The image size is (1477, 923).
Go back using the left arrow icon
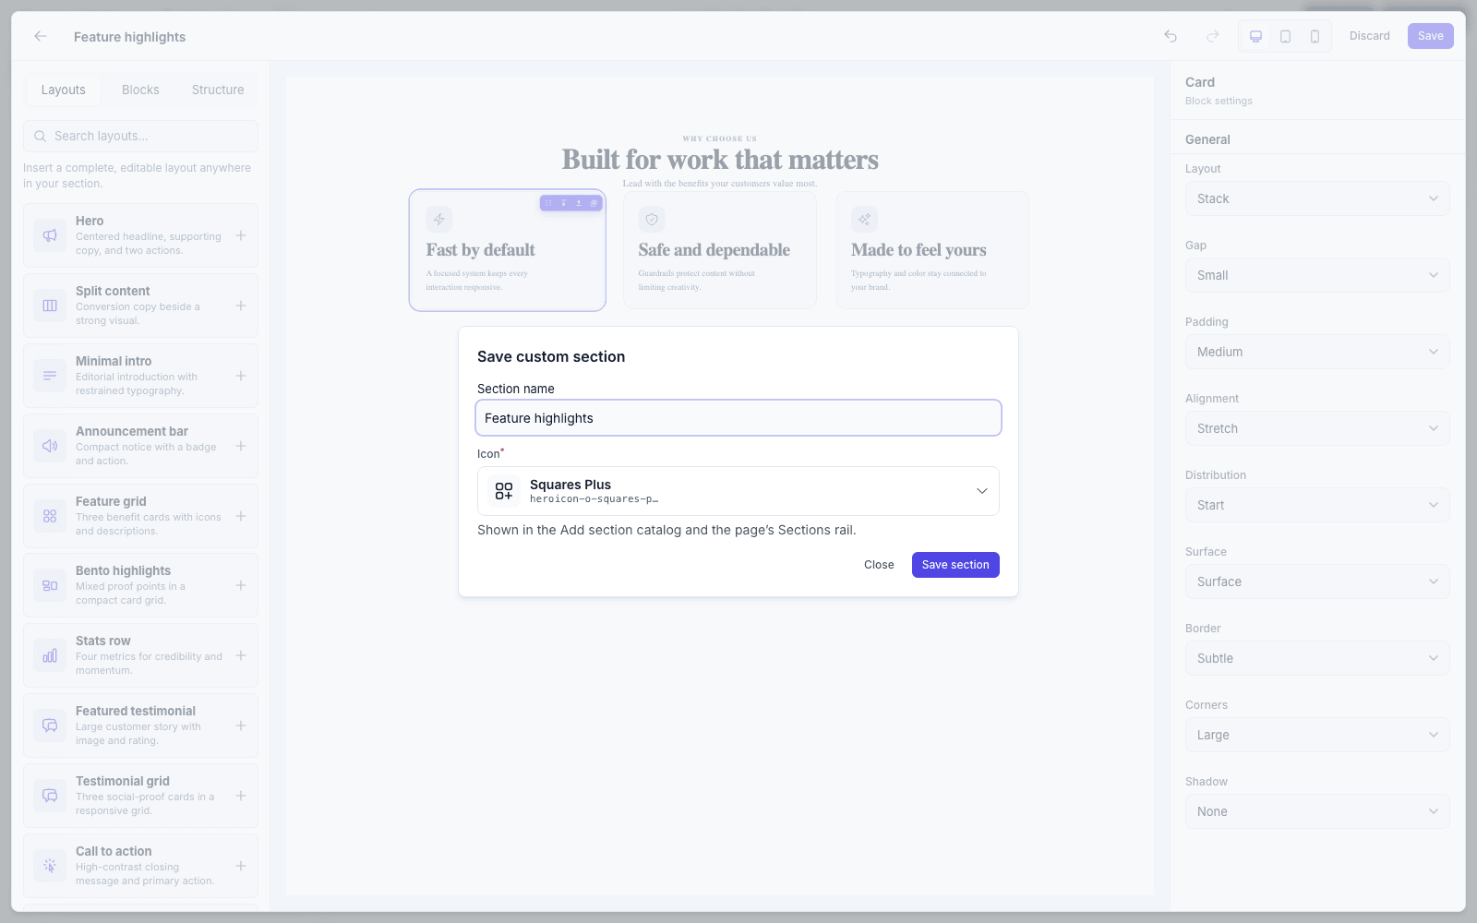(x=41, y=36)
